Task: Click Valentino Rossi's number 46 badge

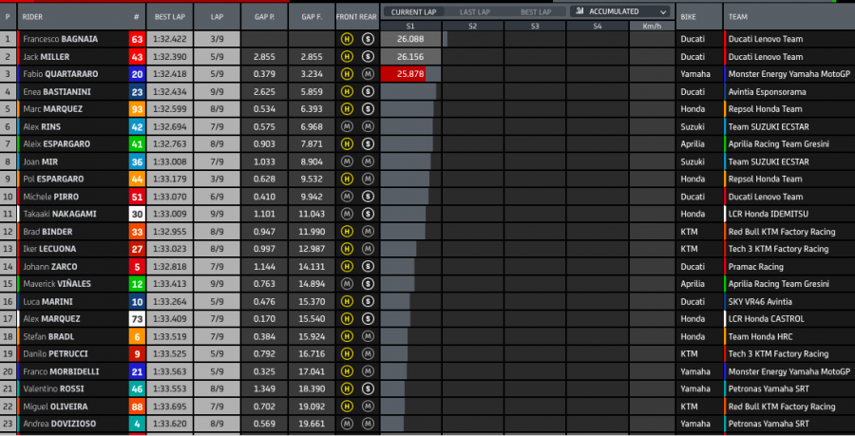Action: (x=137, y=389)
